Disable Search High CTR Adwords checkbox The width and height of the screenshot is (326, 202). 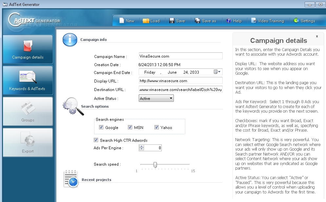pos(96,140)
